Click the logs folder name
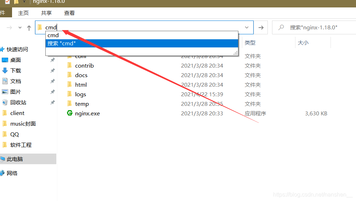 coord(81,94)
